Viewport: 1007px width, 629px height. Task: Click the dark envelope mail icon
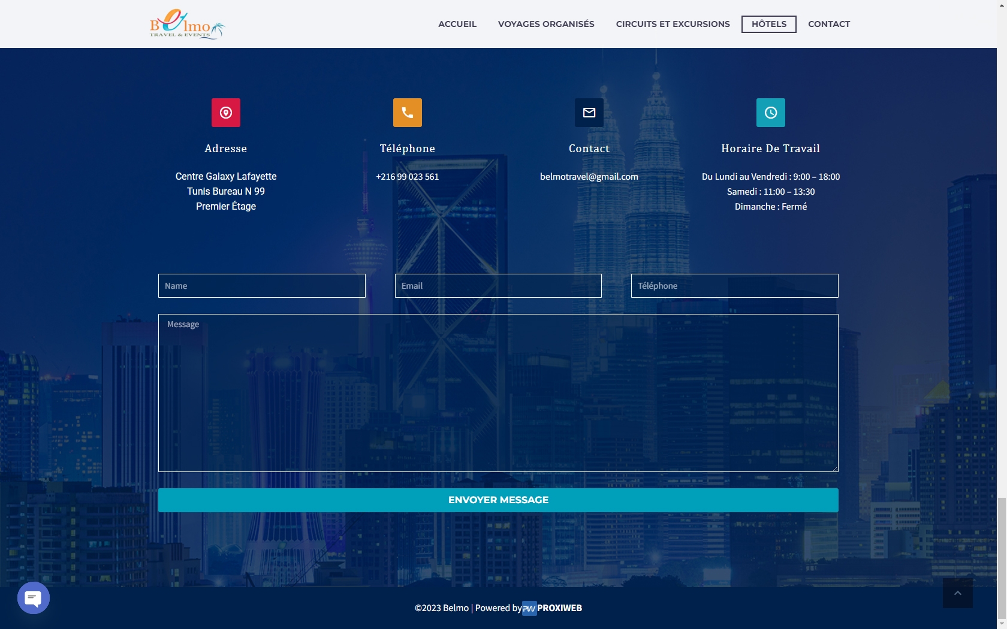(589, 113)
